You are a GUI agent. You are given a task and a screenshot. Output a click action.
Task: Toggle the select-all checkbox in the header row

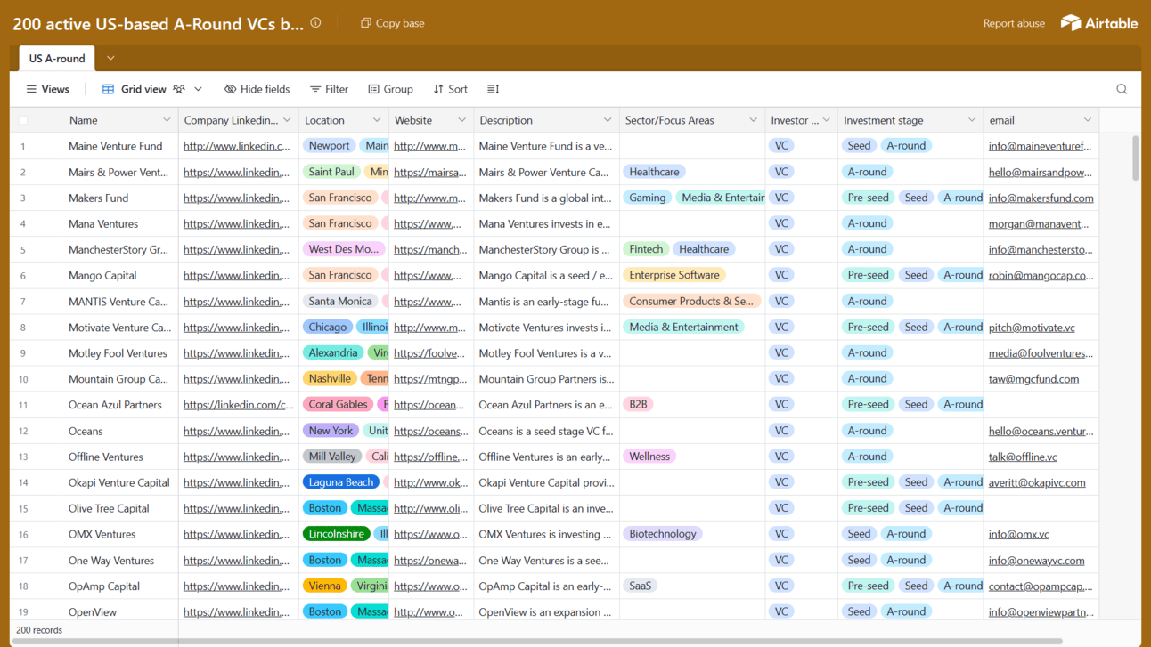pos(22,119)
